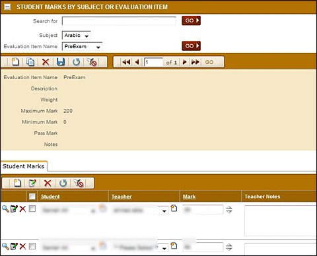Delete the first student row
Screen dimensions: 317x256
[x=22, y=208]
